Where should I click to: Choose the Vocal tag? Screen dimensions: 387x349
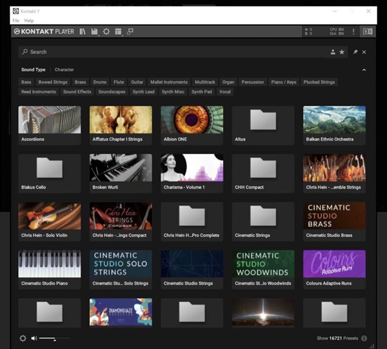225,92
